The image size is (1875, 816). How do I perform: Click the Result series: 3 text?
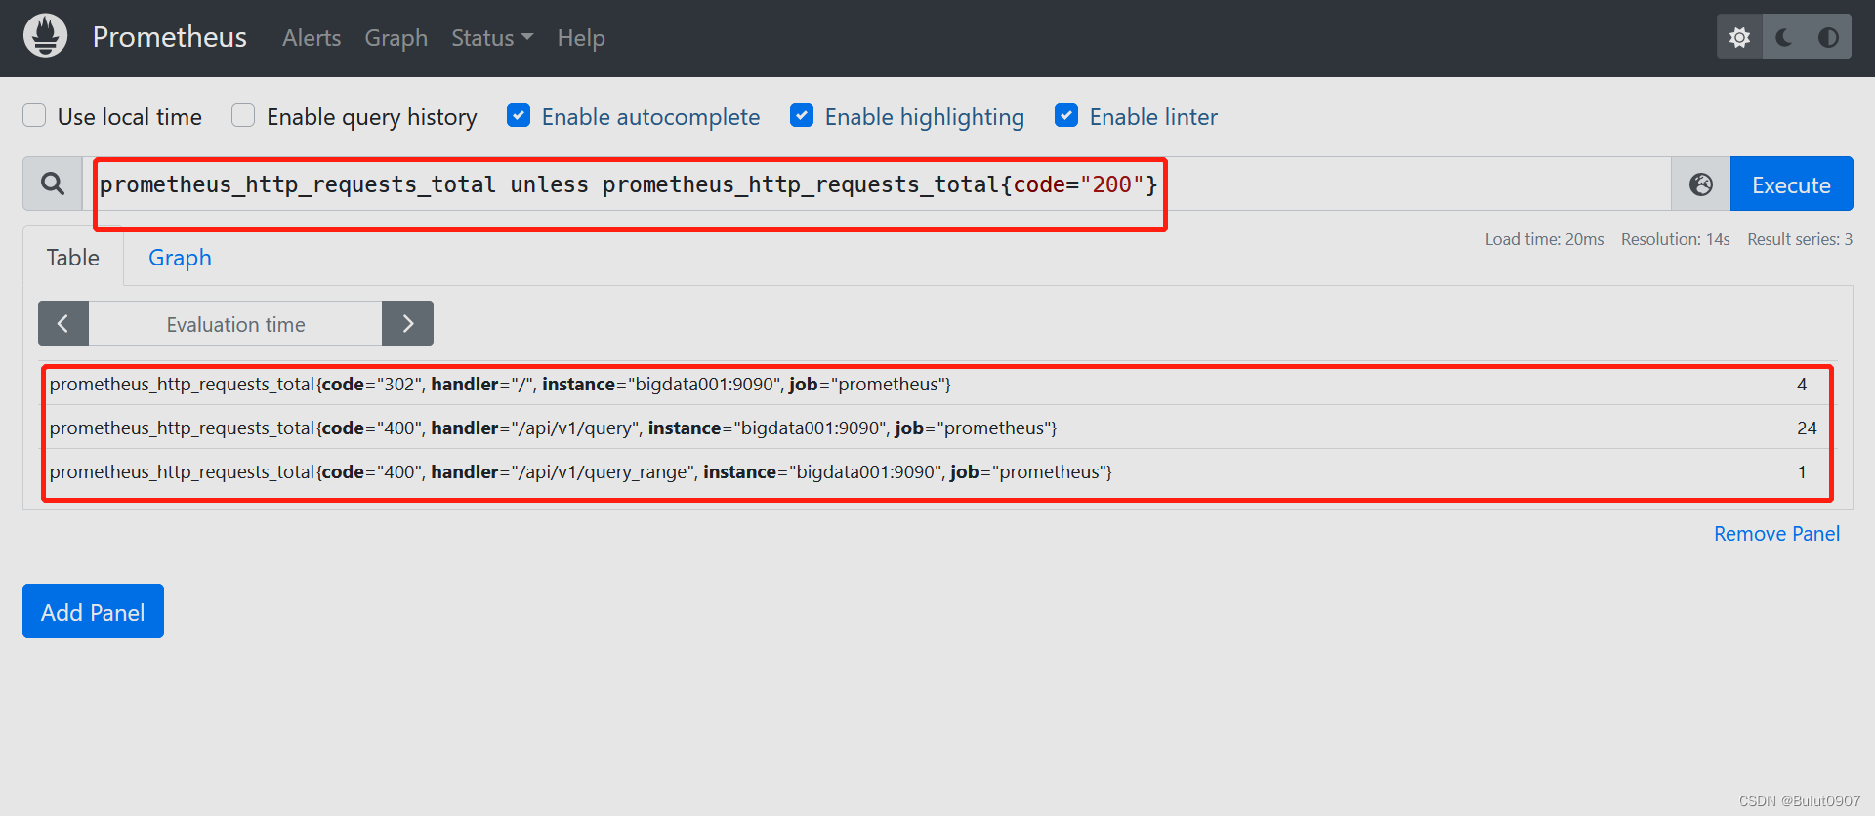point(1800,239)
